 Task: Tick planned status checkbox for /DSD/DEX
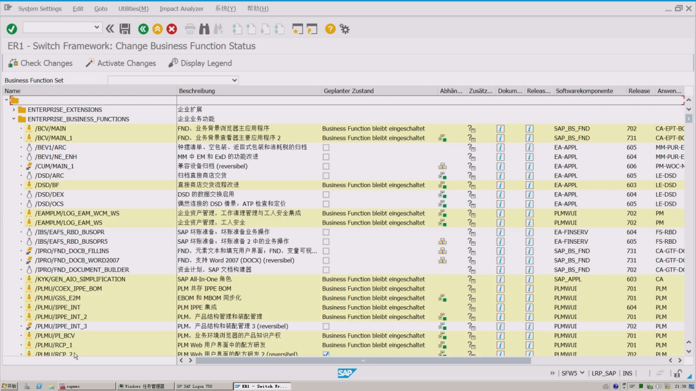[x=326, y=194]
